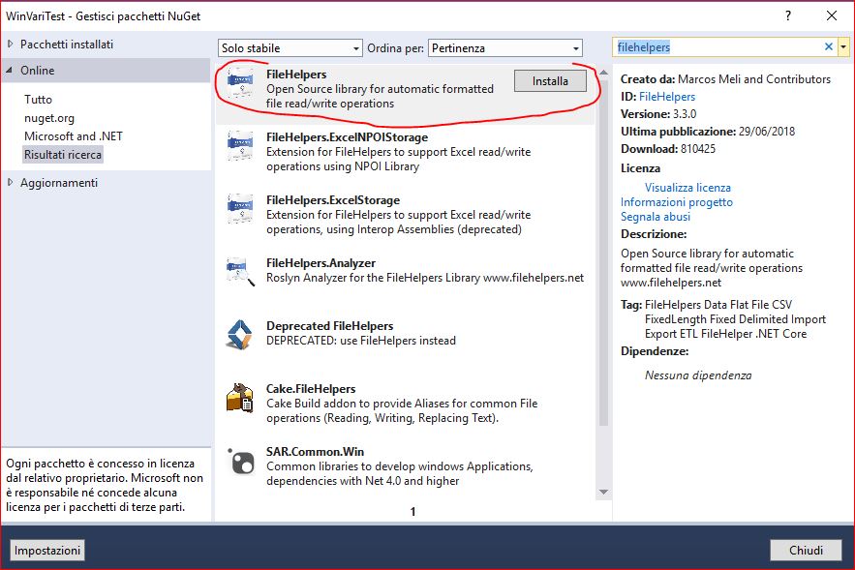Close the NuGet dialog with the X
Viewport: 855px width, 570px height.
[x=832, y=15]
